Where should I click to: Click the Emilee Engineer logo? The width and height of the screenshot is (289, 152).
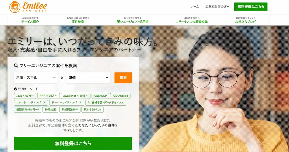point(28,7)
